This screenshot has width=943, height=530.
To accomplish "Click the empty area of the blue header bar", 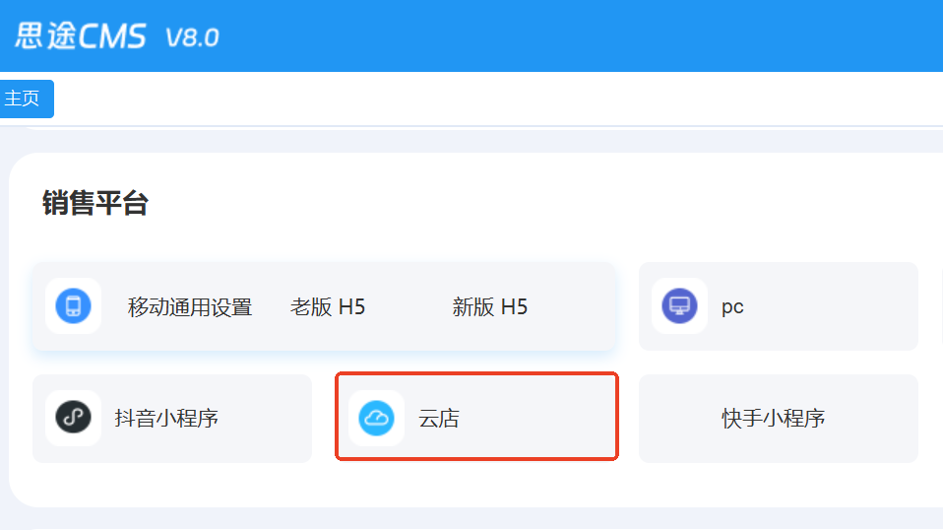I will tap(591, 36).
